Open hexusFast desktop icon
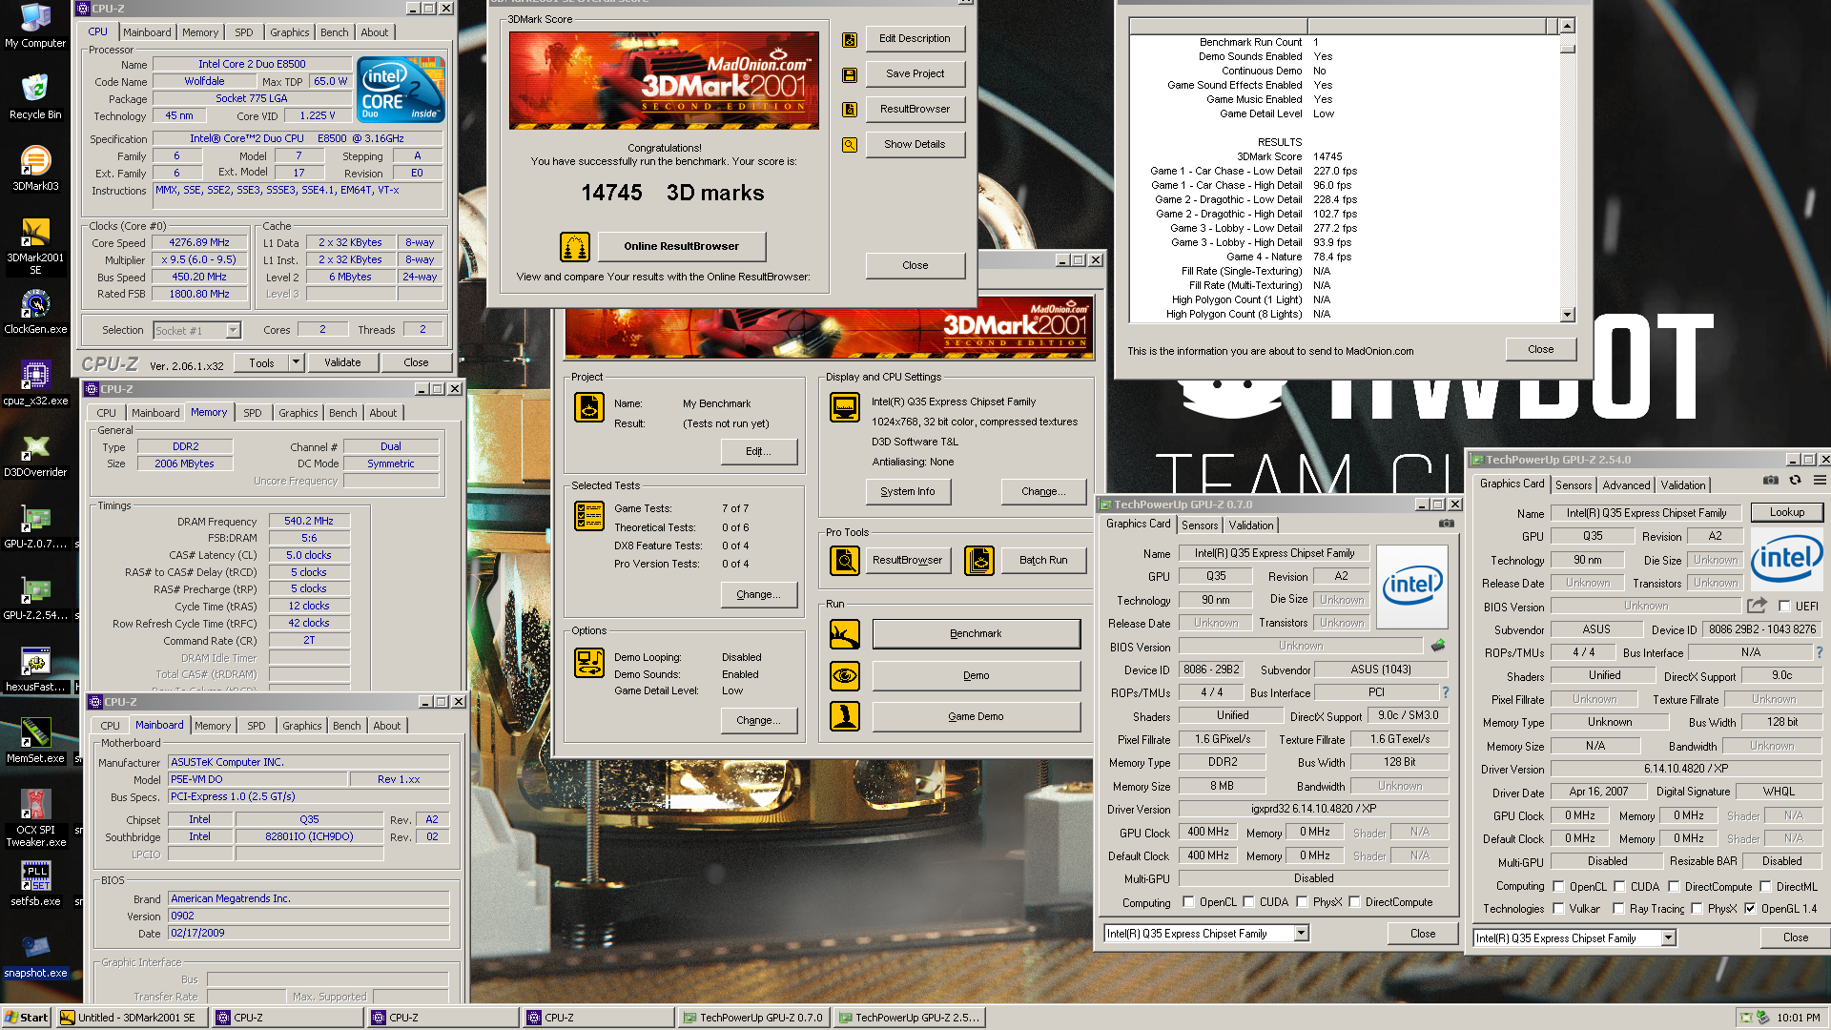Screen dimensions: 1831x1030 (35, 669)
